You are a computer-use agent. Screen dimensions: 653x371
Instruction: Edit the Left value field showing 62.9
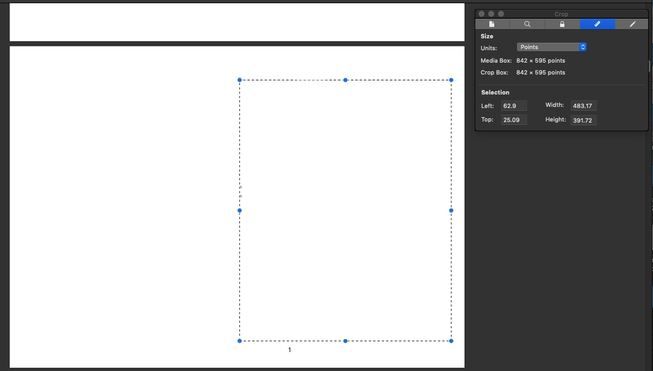point(513,105)
